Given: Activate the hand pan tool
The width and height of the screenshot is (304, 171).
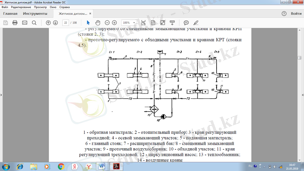Looking at the screenshot, I should coord(98,23).
